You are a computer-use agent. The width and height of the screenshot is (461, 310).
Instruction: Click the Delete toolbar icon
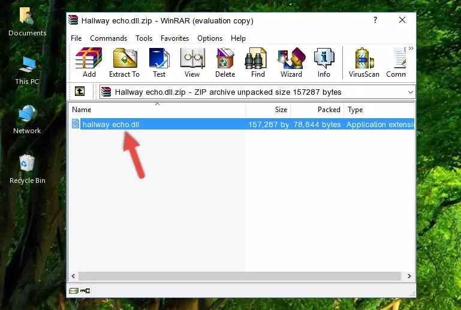point(225,62)
